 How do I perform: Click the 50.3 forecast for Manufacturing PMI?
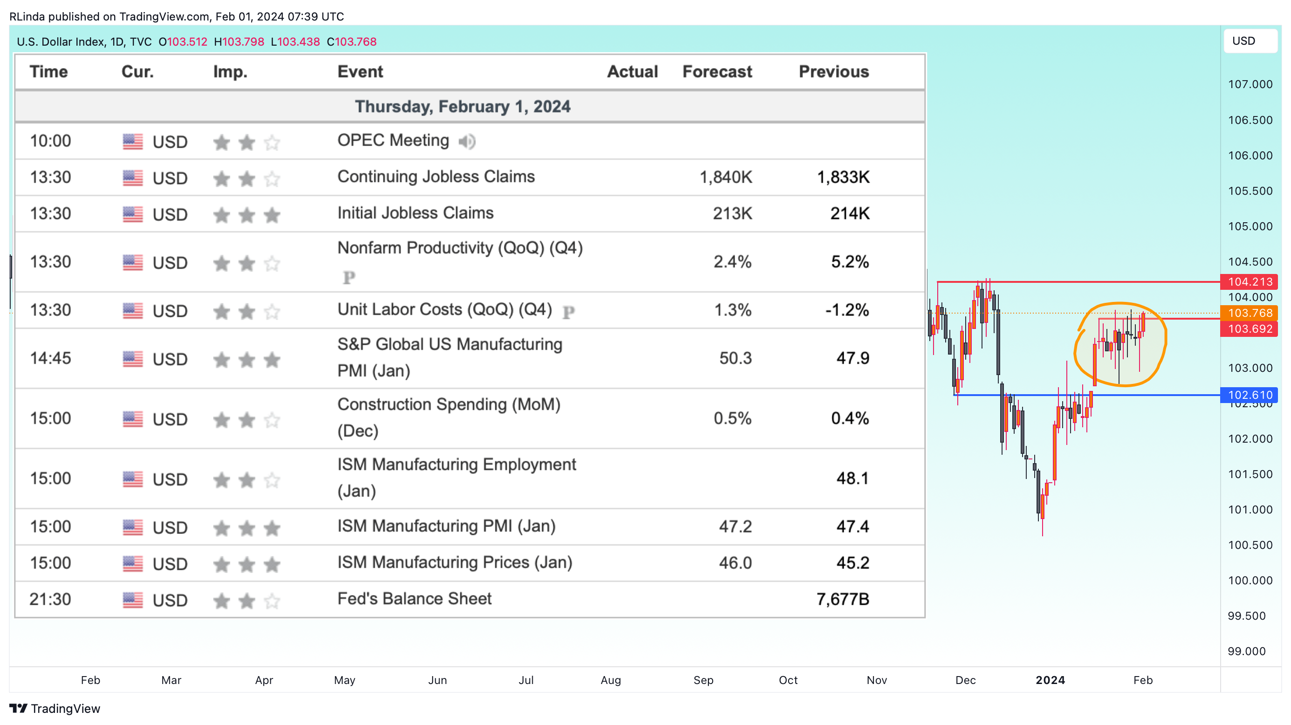[x=736, y=358]
